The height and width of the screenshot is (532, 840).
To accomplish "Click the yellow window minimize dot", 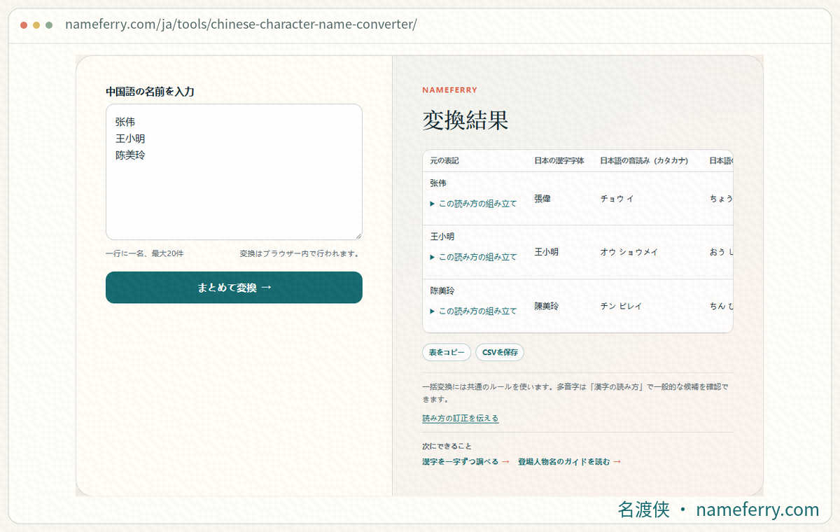I will tap(36, 25).
